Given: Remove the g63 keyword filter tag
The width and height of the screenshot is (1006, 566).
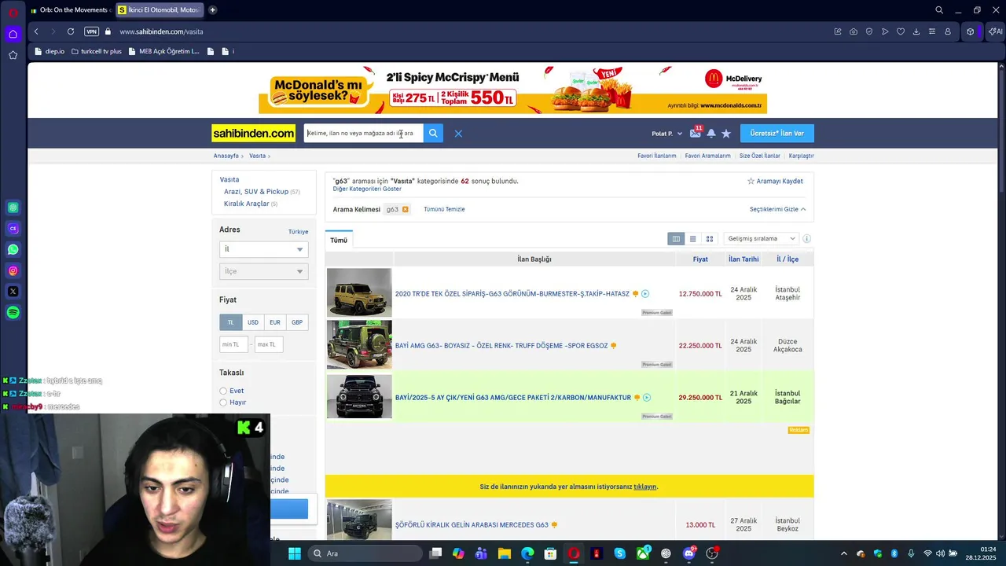Looking at the screenshot, I should coord(406,209).
